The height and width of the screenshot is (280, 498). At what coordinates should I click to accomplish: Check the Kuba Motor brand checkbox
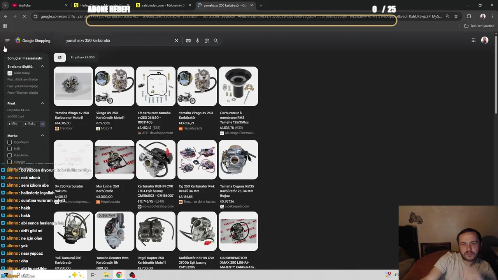tap(10, 156)
